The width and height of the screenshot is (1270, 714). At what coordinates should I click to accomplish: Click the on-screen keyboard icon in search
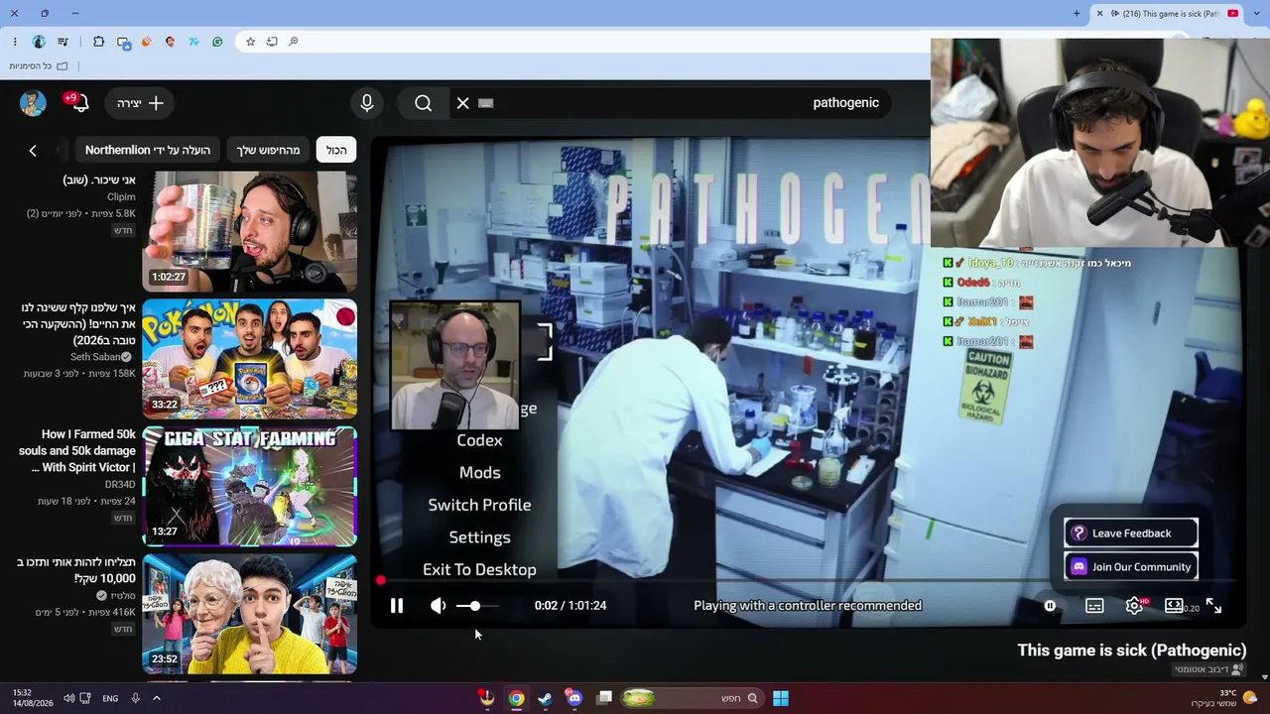tap(485, 103)
